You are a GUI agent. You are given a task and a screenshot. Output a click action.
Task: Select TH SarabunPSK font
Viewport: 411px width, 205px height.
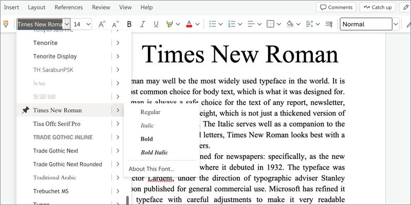pyautogui.click(x=53, y=70)
